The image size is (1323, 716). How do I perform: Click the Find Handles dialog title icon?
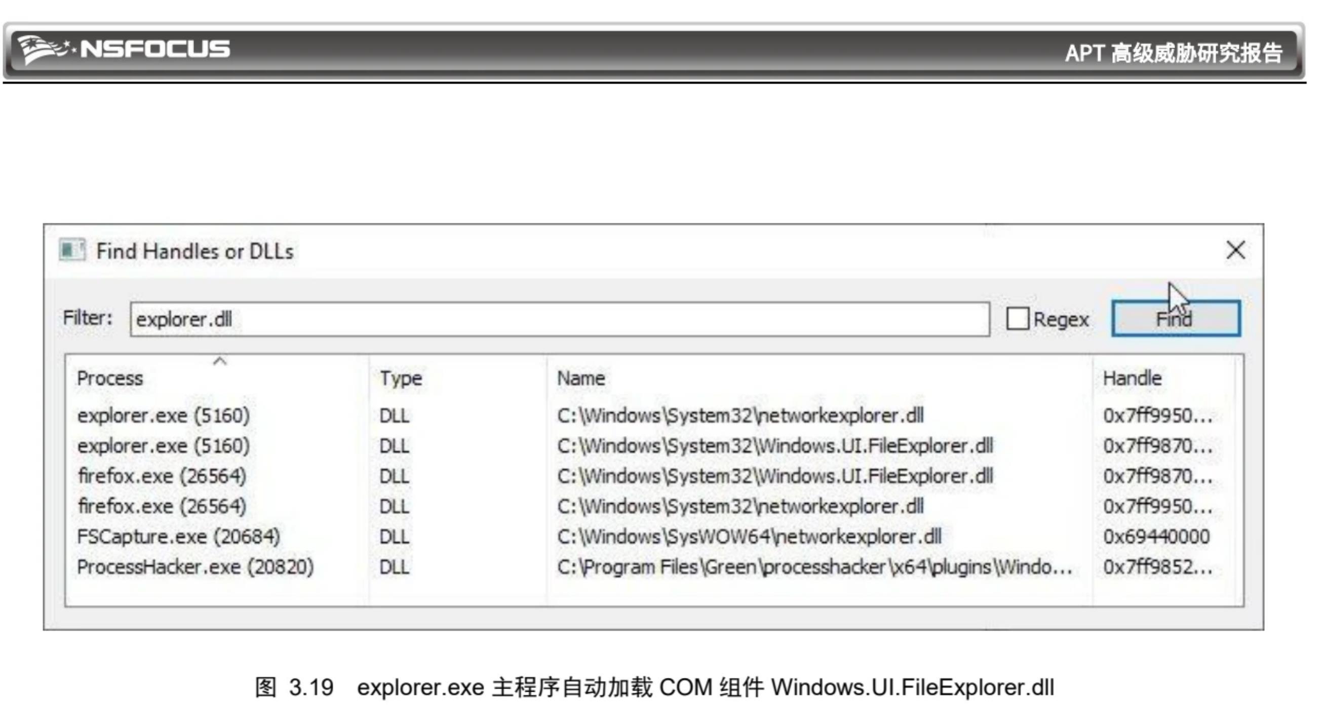(71, 250)
